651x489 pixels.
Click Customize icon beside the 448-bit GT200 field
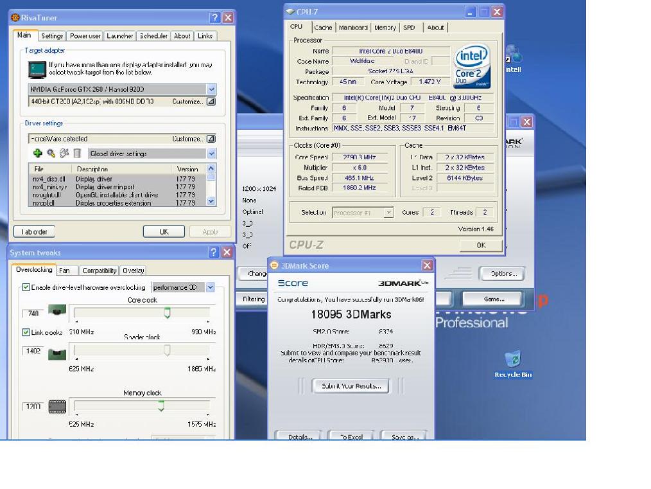211,102
